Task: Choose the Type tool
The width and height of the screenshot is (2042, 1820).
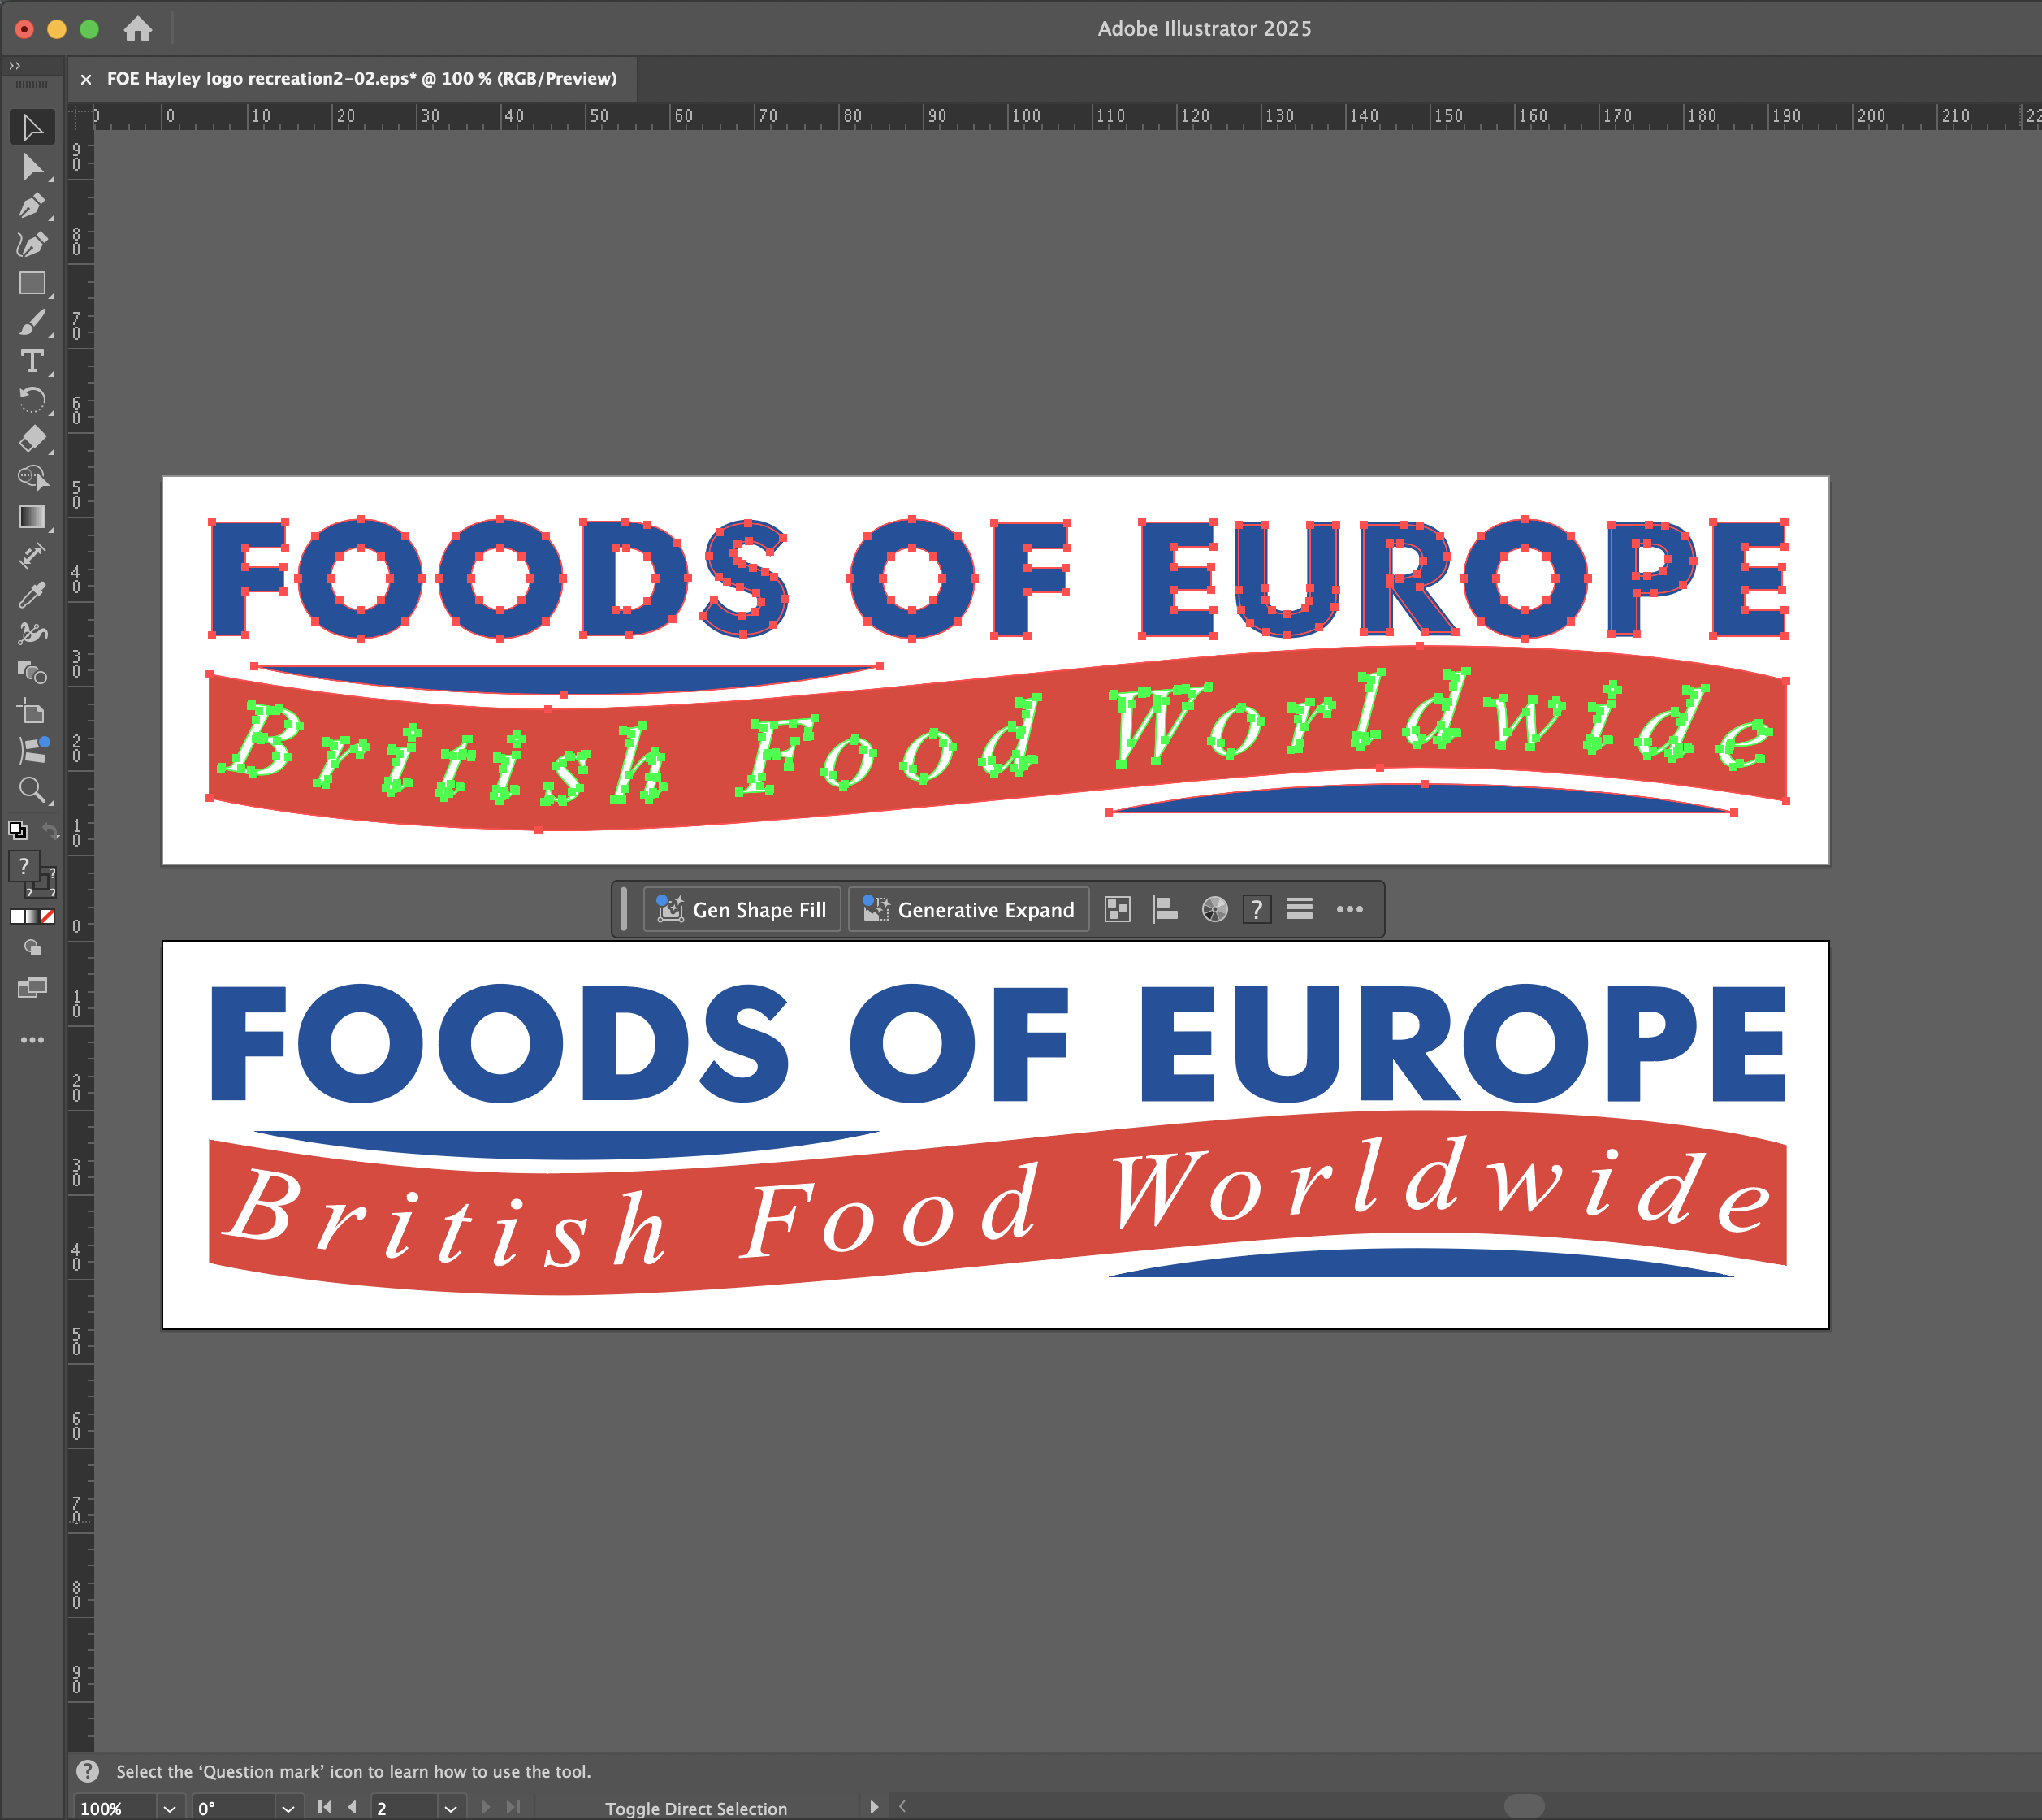Action: 32,361
